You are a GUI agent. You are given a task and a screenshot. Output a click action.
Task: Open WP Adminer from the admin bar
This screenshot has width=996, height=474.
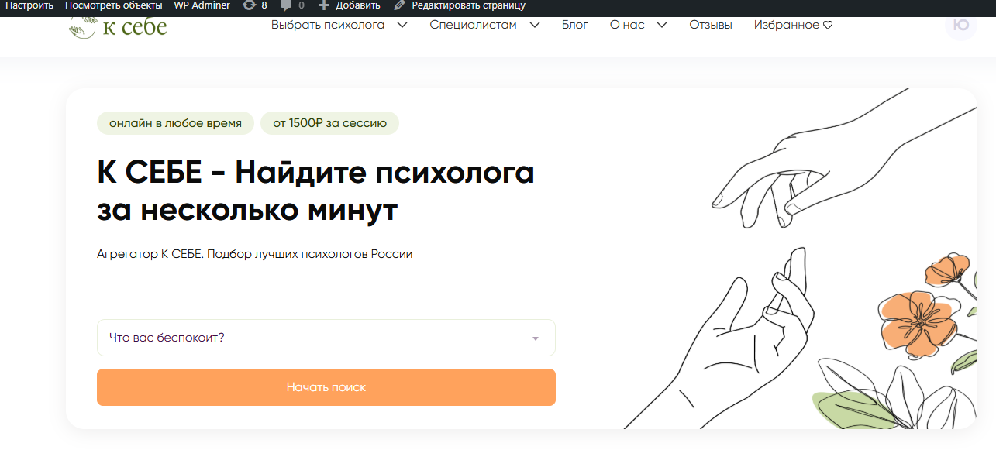pyautogui.click(x=202, y=5)
